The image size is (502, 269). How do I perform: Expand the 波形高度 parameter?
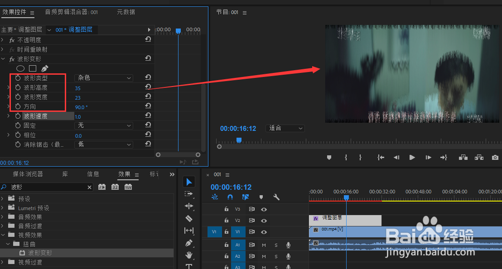tap(9, 87)
